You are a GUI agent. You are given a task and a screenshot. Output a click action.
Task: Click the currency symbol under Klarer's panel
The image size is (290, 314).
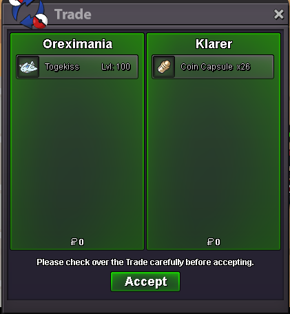(x=210, y=242)
